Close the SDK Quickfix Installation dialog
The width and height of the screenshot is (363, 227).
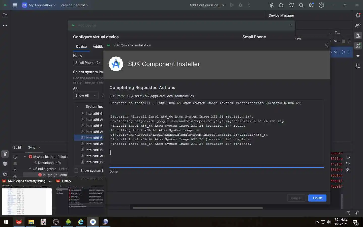pyautogui.click(x=326, y=45)
